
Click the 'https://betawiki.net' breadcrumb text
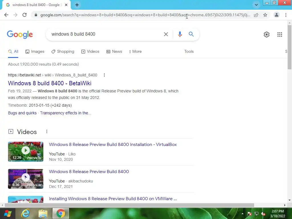(25, 75)
